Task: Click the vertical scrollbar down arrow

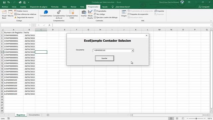Action: pos(211,112)
